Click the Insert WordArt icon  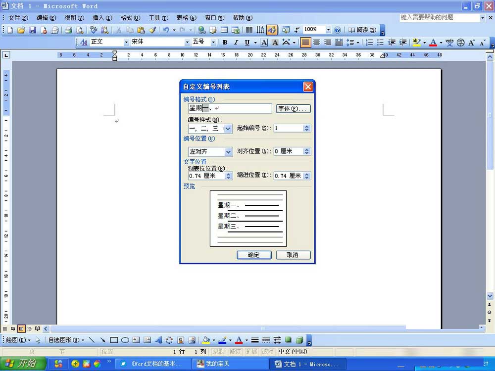point(158,340)
